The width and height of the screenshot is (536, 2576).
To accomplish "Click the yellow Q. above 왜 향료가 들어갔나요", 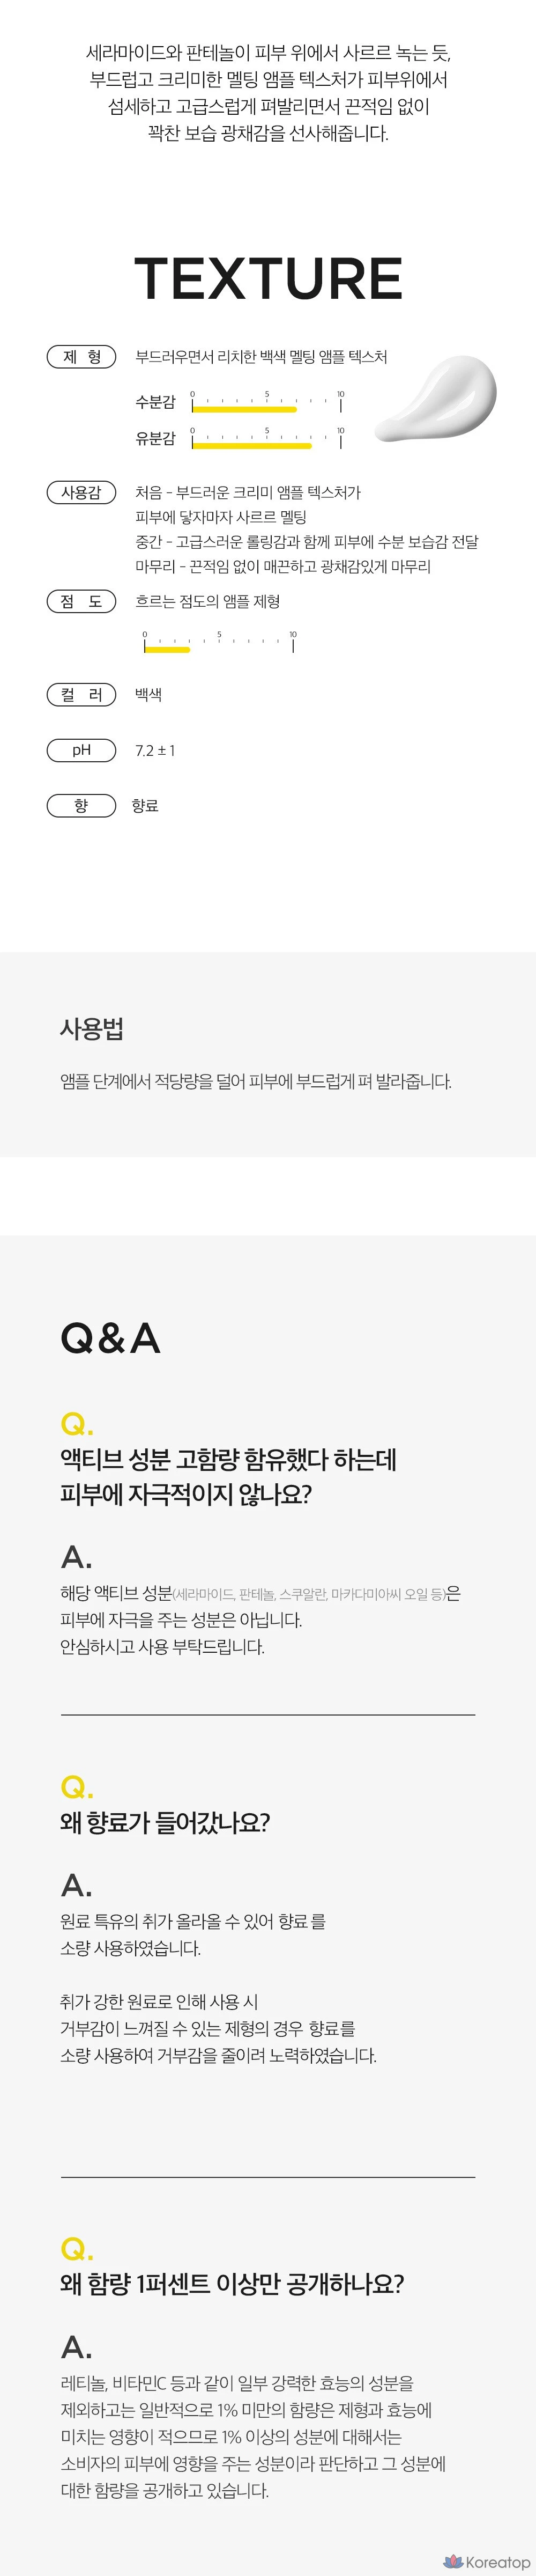I will point(76,1786).
